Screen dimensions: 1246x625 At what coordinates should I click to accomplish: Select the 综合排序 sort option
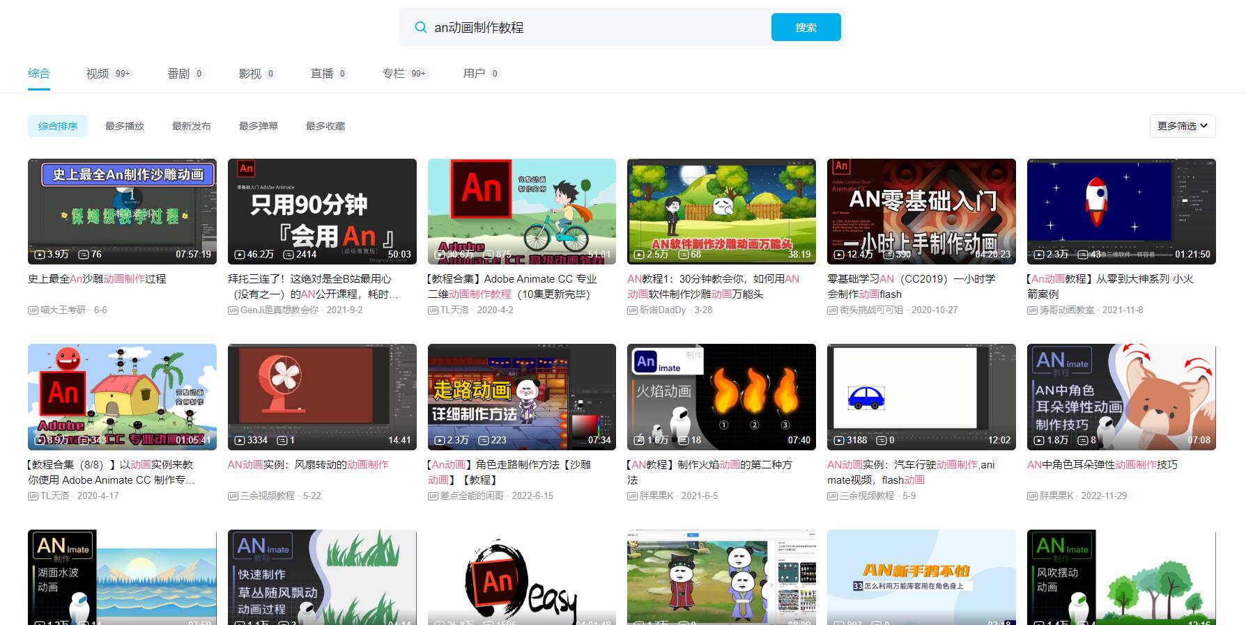(58, 126)
